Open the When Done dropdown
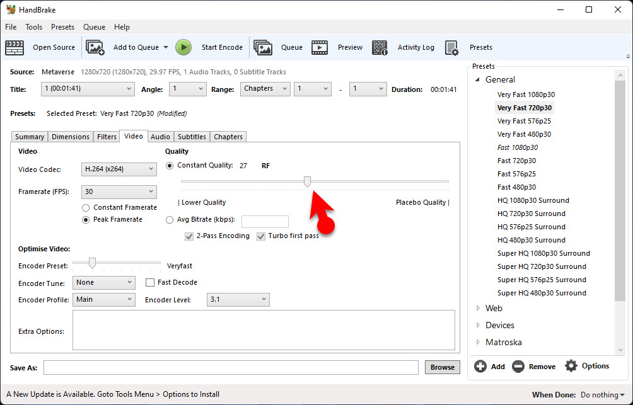This screenshot has width=633, height=405. click(x=602, y=394)
